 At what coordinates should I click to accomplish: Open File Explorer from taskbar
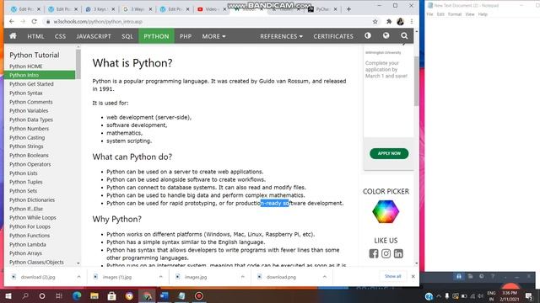(x=94, y=295)
